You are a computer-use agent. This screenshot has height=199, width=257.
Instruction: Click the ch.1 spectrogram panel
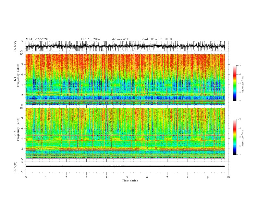click(x=125, y=79)
